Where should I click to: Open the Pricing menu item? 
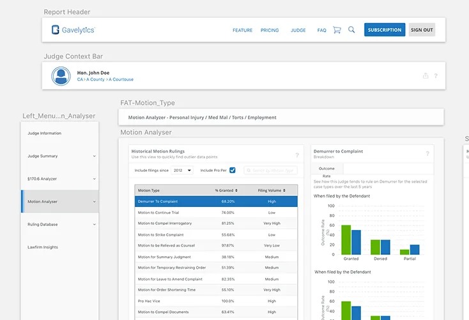point(270,30)
